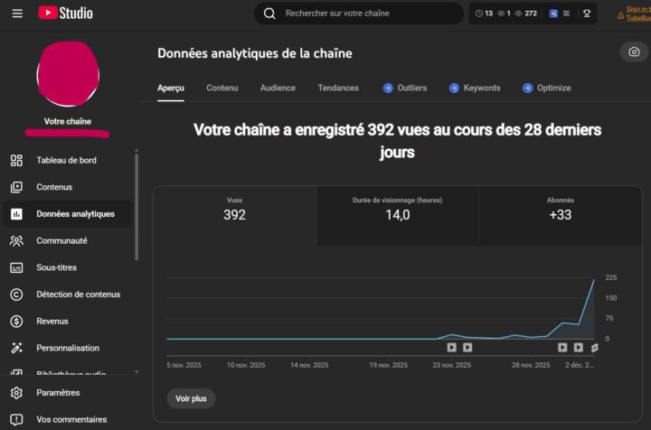
Task: Click the second video marker after 23 nov.
Action: 467,348
